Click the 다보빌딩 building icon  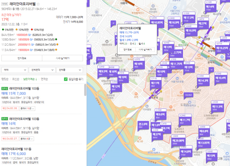coord(147,106)
